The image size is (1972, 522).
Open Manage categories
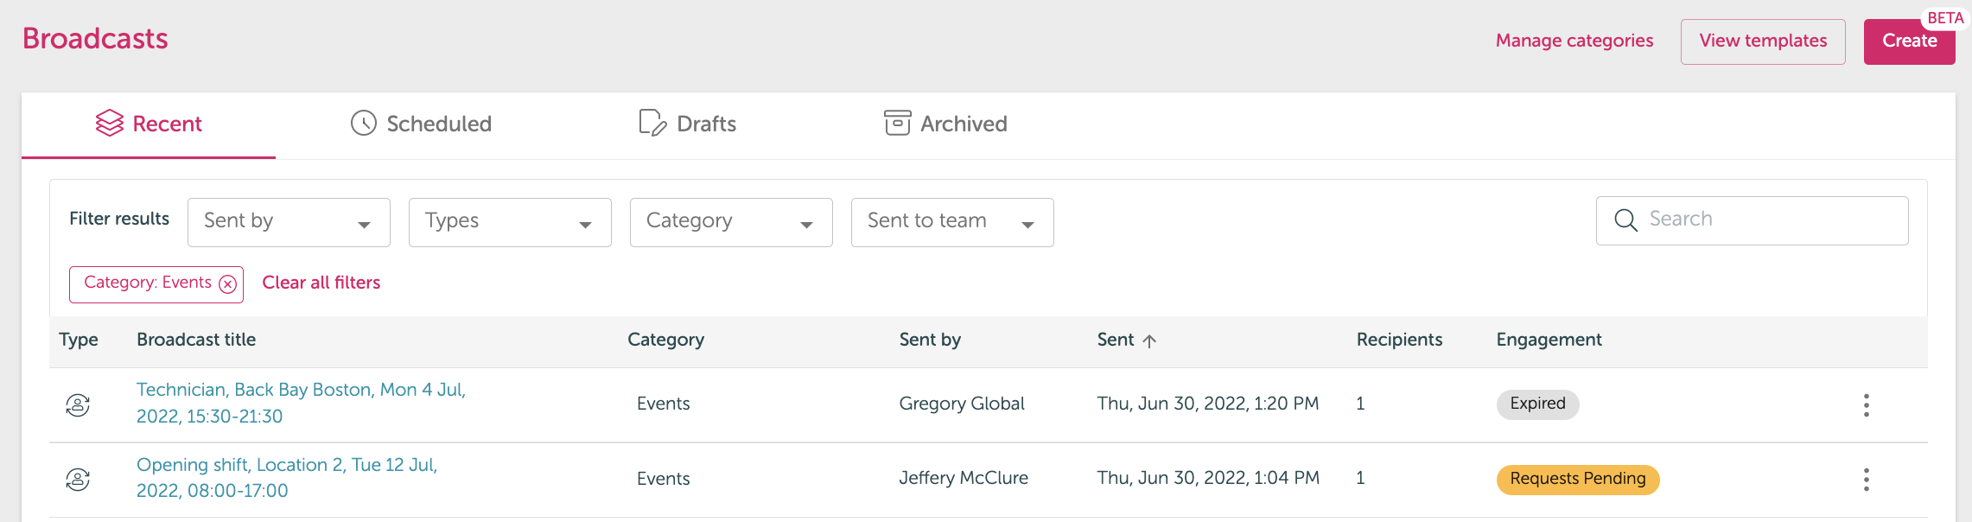click(x=1574, y=41)
